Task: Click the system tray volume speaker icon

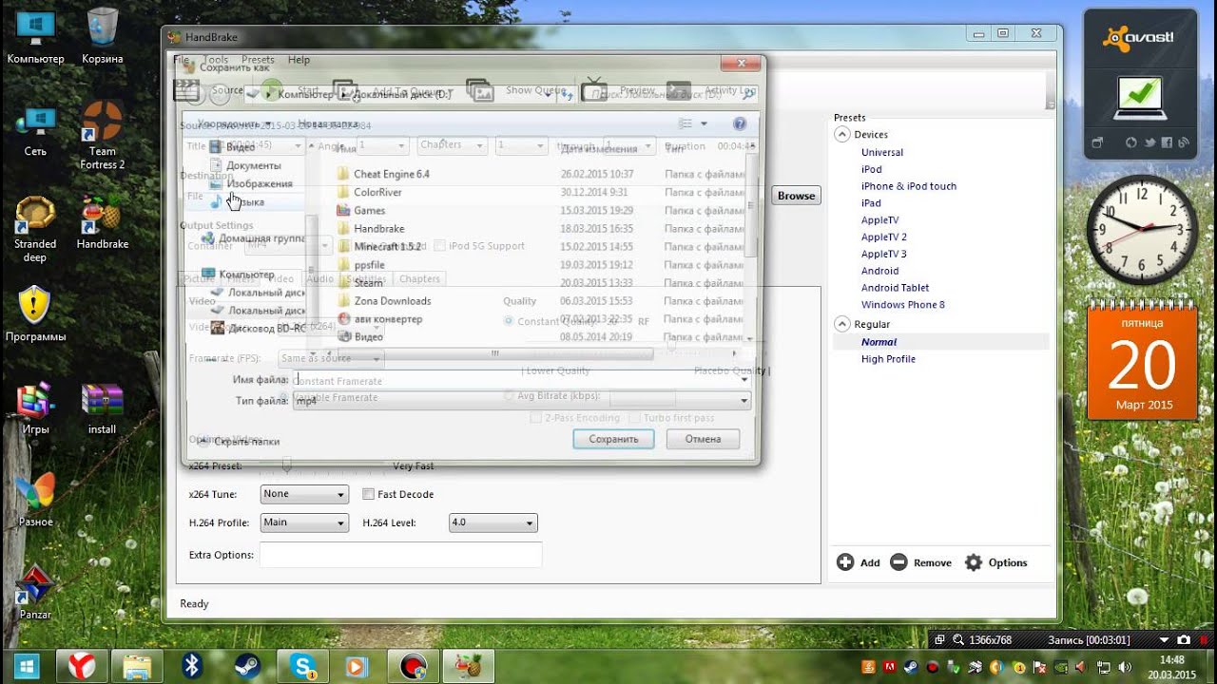Action: tap(1125, 667)
